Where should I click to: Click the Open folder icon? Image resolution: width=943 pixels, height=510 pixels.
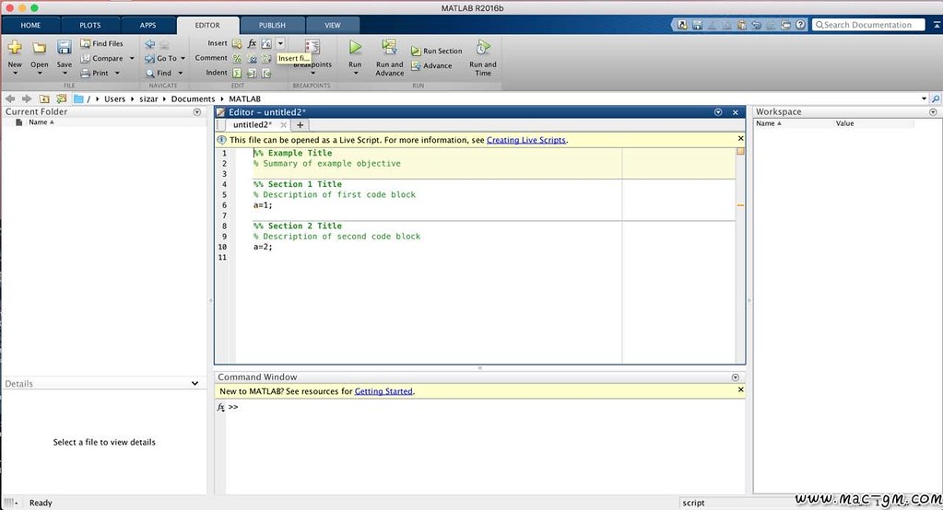pyautogui.click(x=39, y=48)
